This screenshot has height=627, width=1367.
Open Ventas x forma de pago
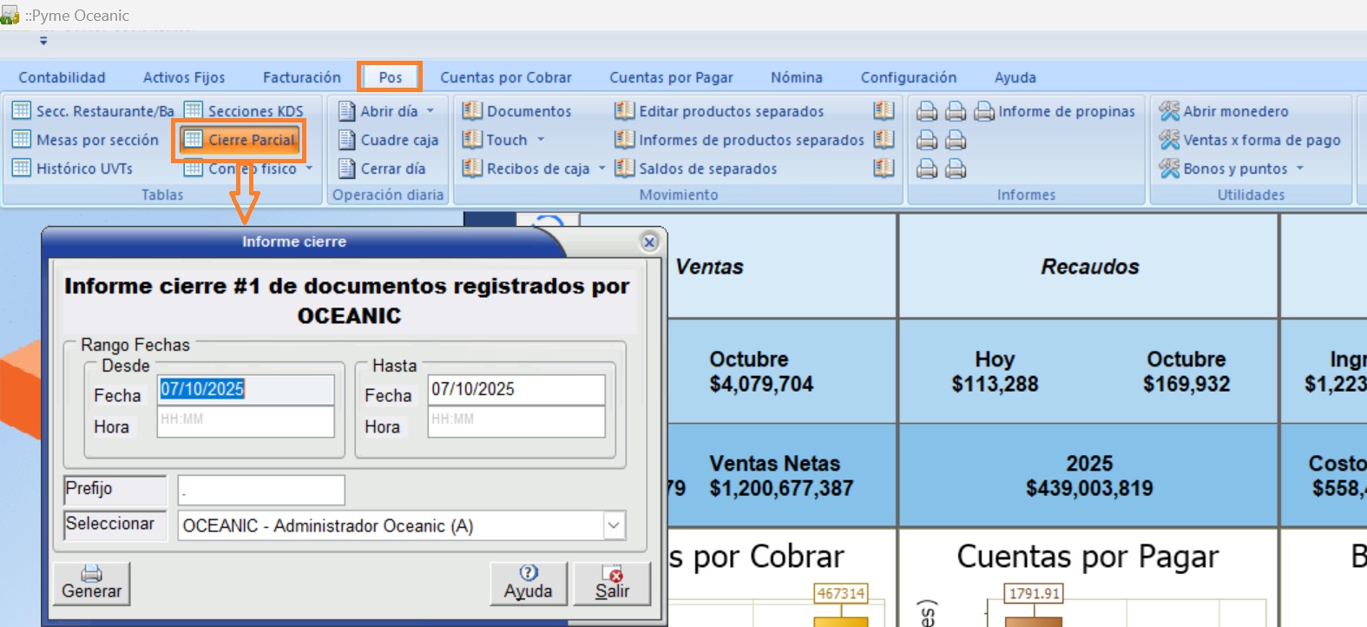1251,140
